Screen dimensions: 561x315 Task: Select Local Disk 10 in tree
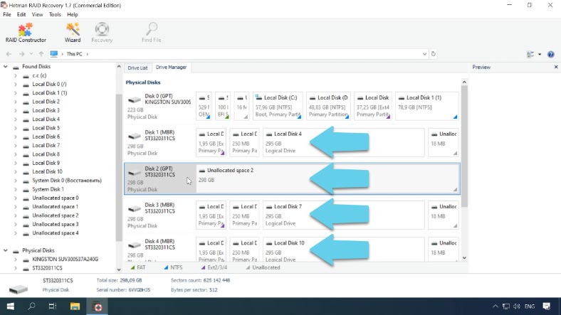47,172
